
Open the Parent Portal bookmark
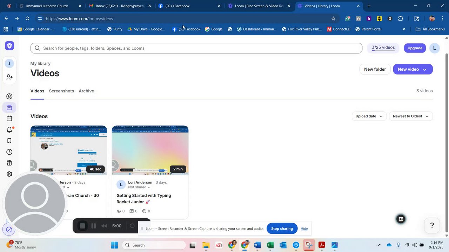(x=368, y=29)
